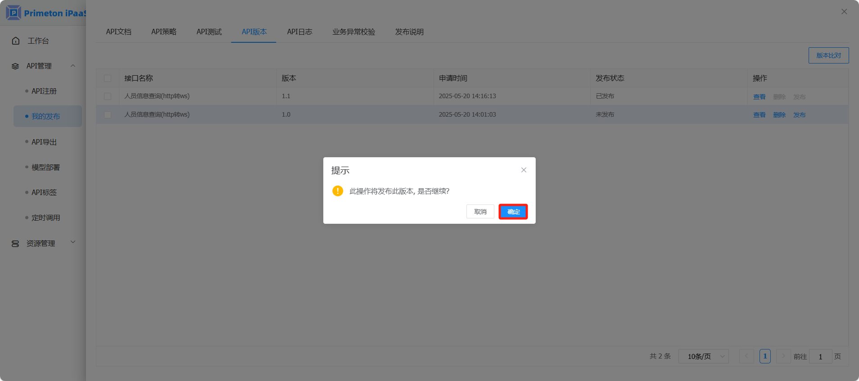Expand the 资源管理 menu chevron
Image resolution: width=859 pixels, height=381 pixels.
pyautogui.click(x=73, y=242)
